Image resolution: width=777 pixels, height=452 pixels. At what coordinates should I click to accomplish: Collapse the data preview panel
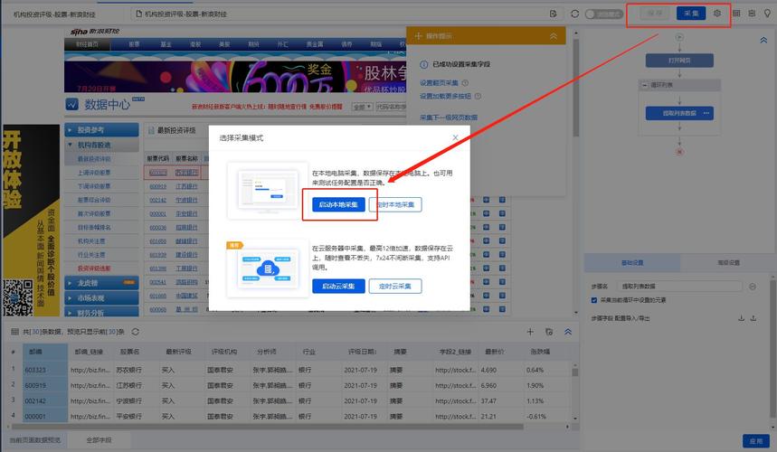point(568,332)
